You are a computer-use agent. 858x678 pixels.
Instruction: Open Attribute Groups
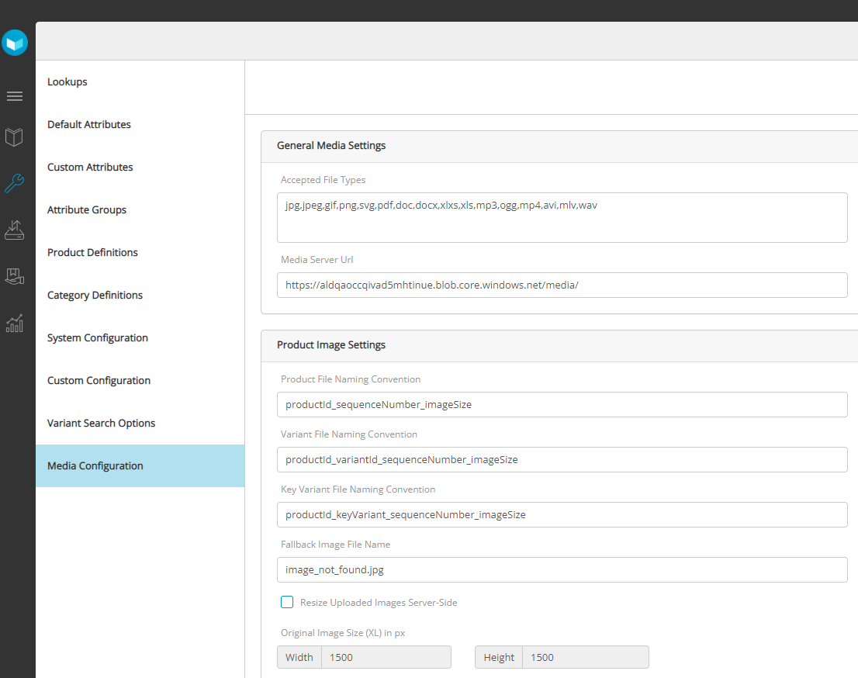(x=87, y=209)
